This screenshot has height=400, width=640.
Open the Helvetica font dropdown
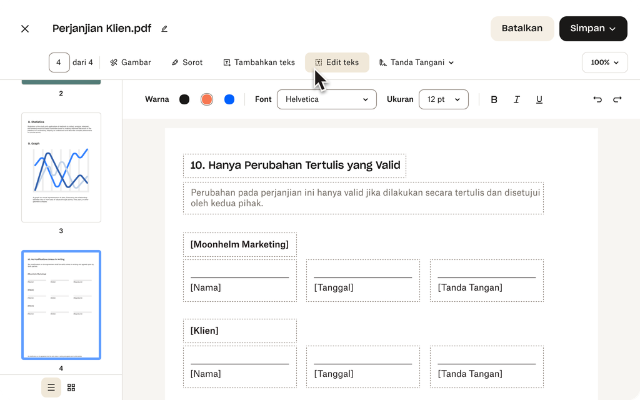[x=326, y=99]
